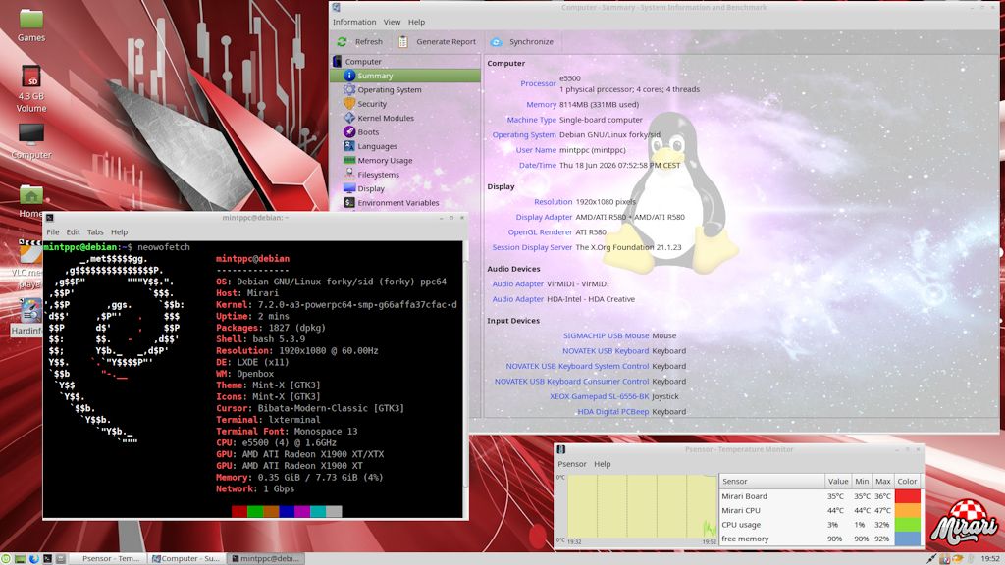
Task: Click the Sensor column header in Psensor
Action: (771, 481)
